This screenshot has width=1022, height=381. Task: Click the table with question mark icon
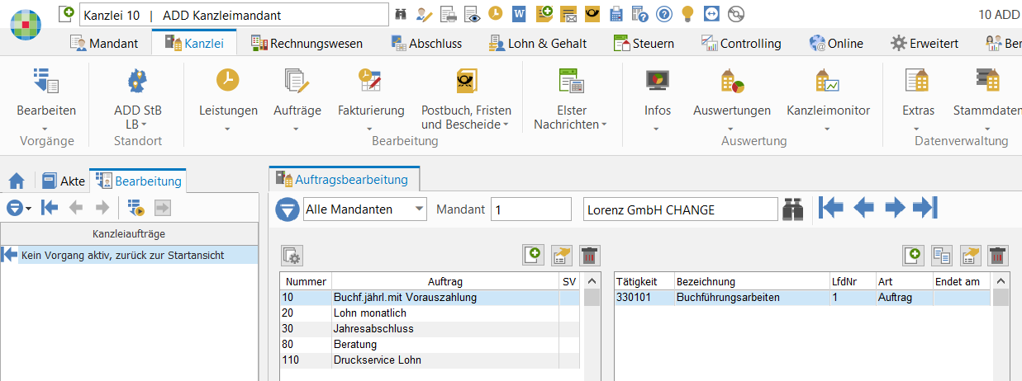click(640, 14)
